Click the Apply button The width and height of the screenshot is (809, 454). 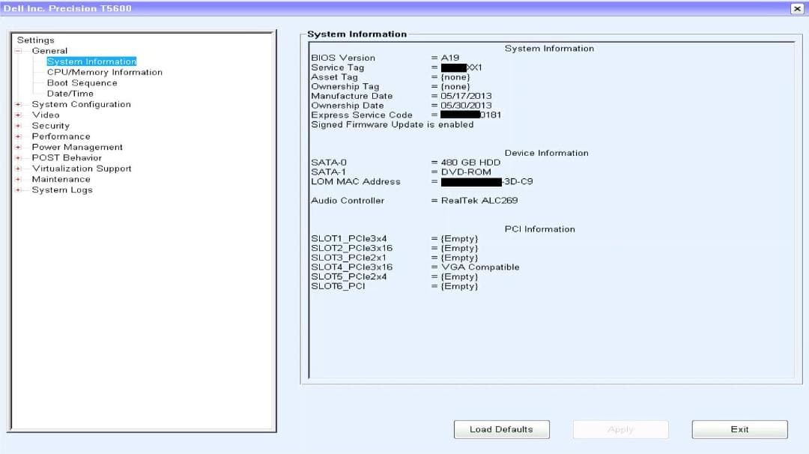[620, 429]
